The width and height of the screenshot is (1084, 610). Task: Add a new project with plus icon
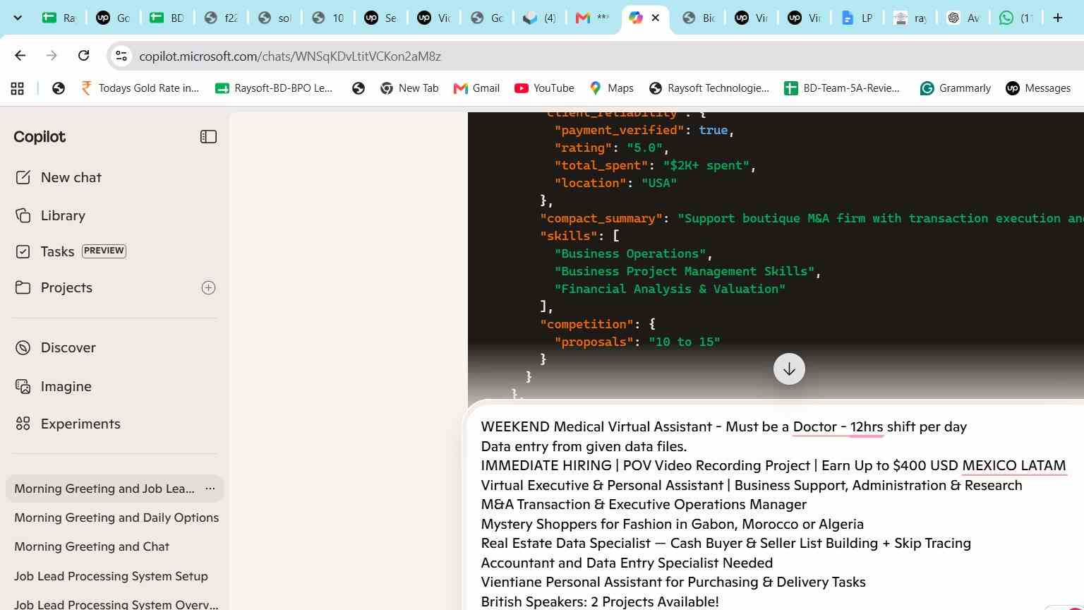(208, 287)
